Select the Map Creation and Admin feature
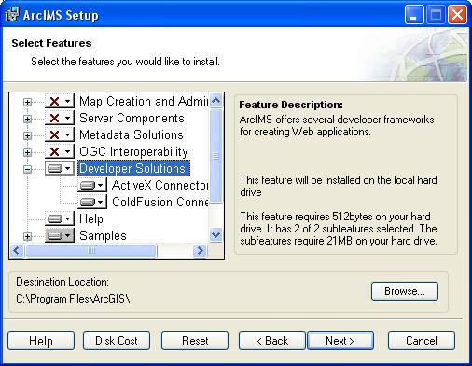This screenshot has height=366, width=472. pyautogui.click(x=144, y=101)
